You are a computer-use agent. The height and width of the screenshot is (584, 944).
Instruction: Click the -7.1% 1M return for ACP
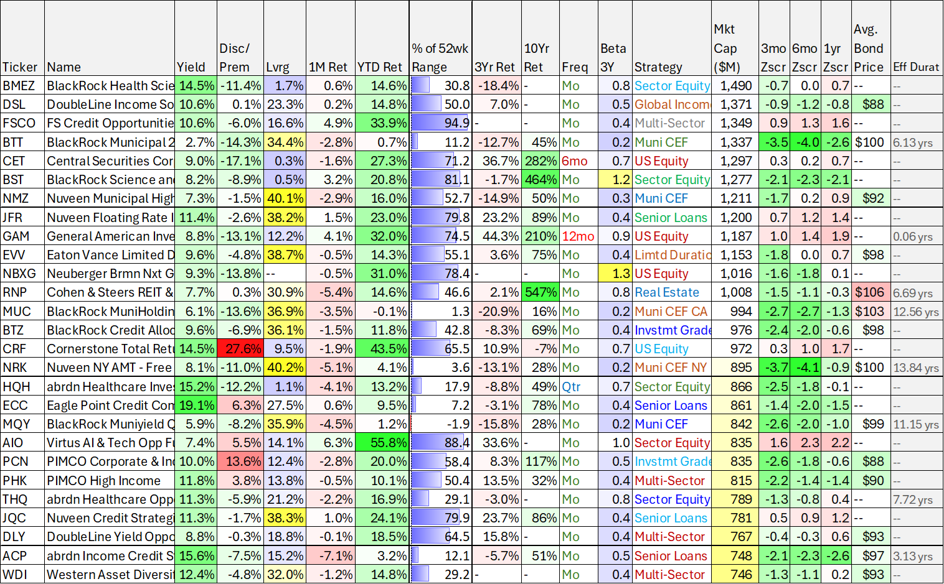tap(330, 556)
